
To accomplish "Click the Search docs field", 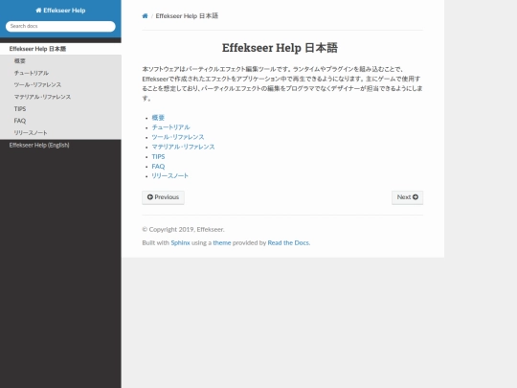I will [x=60, y=26].
